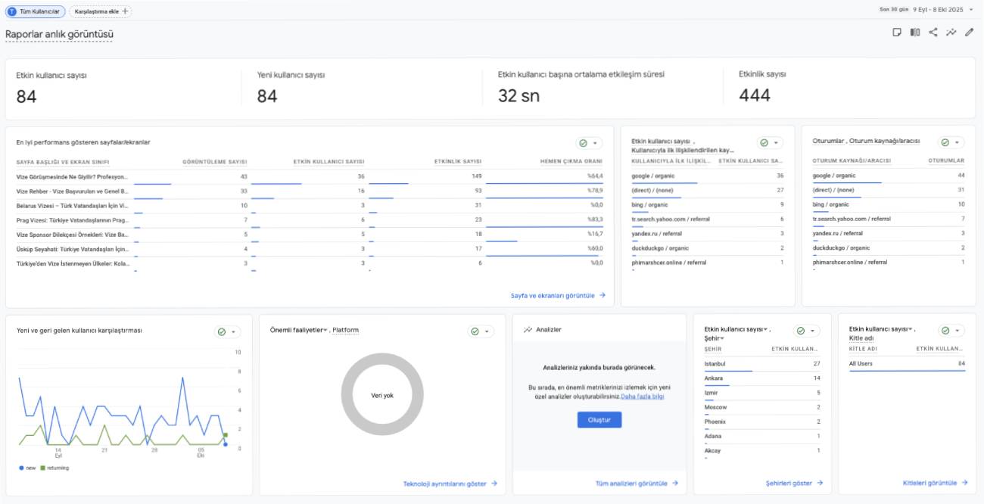Screen dimensions: 984x504
Task: Click green check status on user comparison chart
Action: [x=222, y=331]
